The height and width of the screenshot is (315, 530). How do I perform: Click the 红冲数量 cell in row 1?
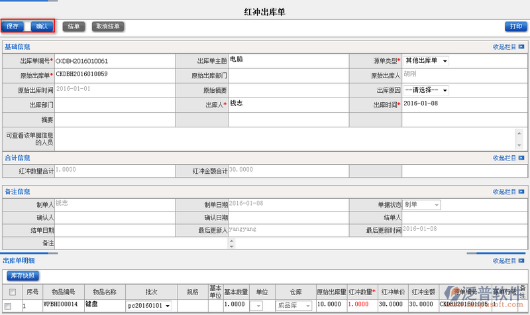(362, 305)
